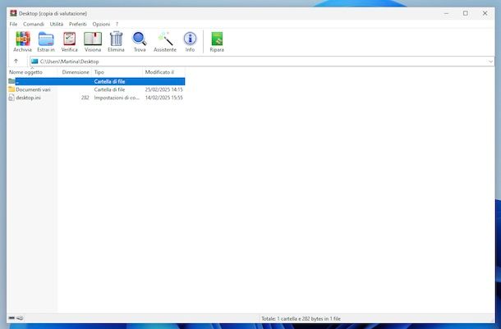Click the date 14/02/2025 15:55

[164, 98]
